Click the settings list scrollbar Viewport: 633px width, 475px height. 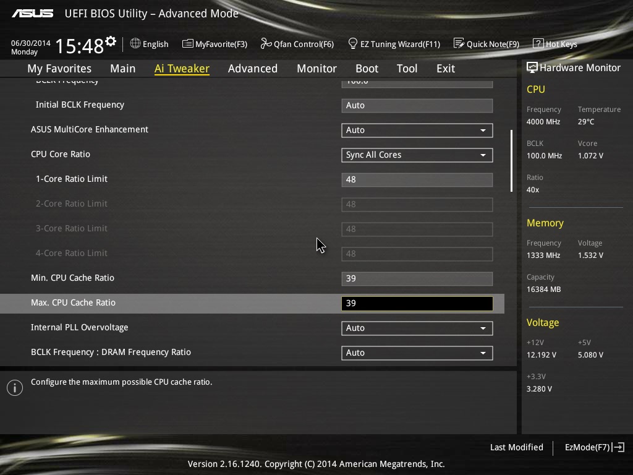(511, 161)
